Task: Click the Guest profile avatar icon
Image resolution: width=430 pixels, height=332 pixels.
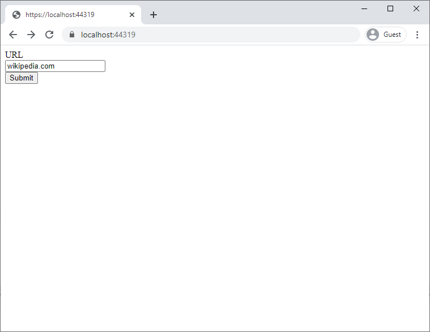Action: click(x=373, y=35)
